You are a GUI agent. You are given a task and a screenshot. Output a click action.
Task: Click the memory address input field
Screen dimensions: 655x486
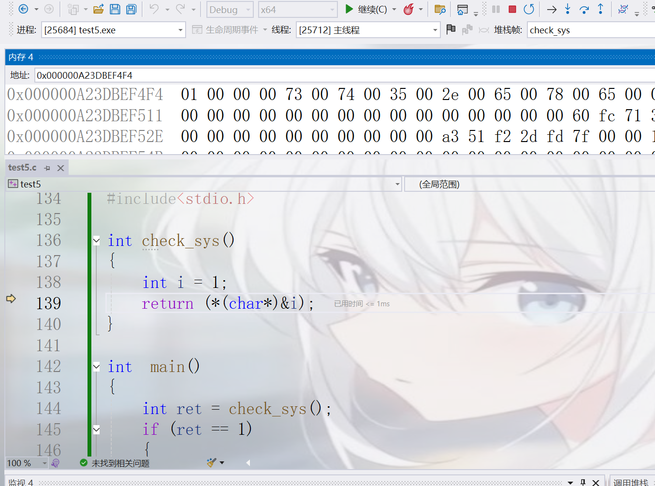coord(345,75)
